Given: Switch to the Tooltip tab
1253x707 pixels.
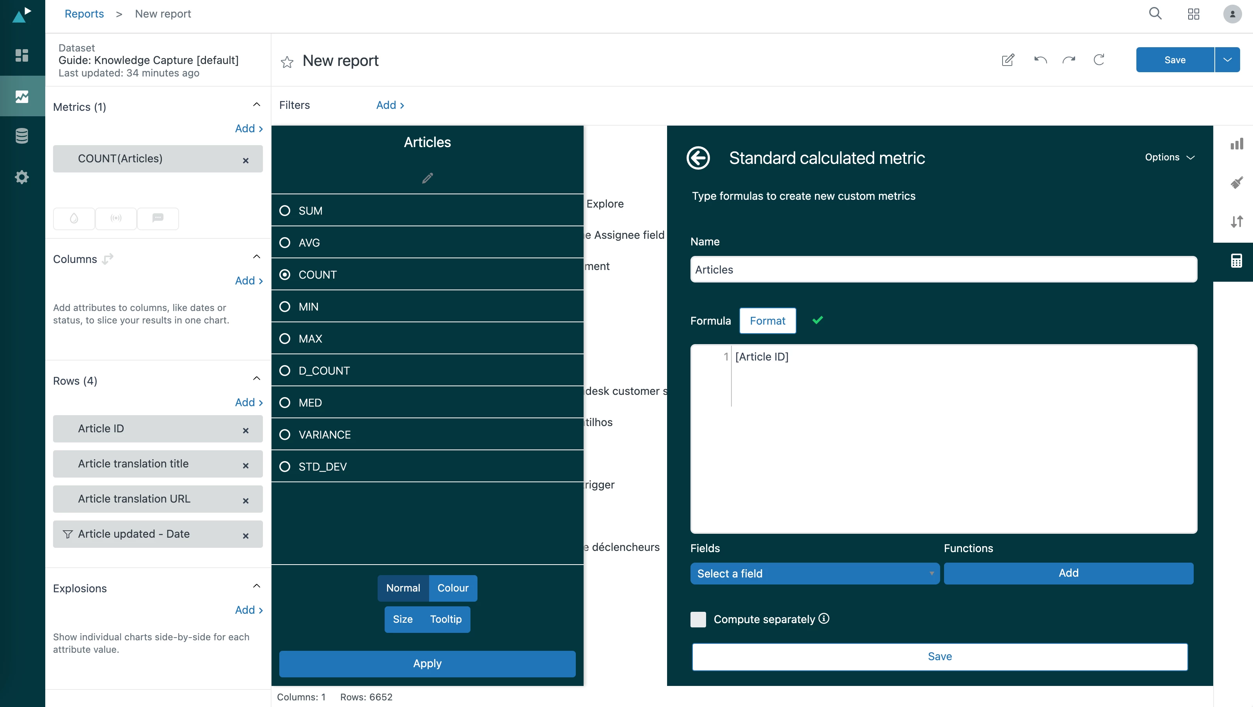Looking at the screenshot, I should click(x=445, y=619).
